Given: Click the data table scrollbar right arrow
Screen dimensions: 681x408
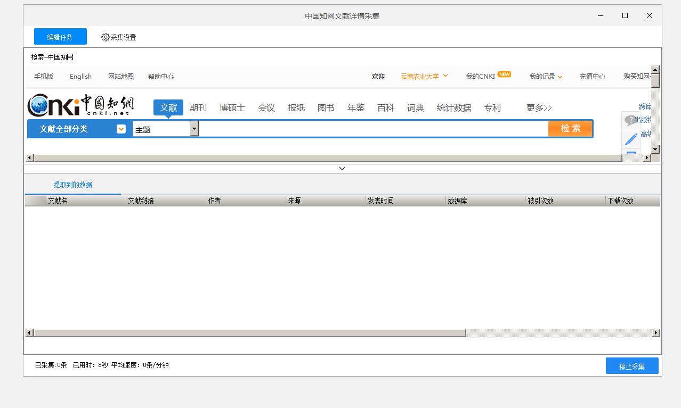Looking at the screenshot, I should [x=656, y=333].
